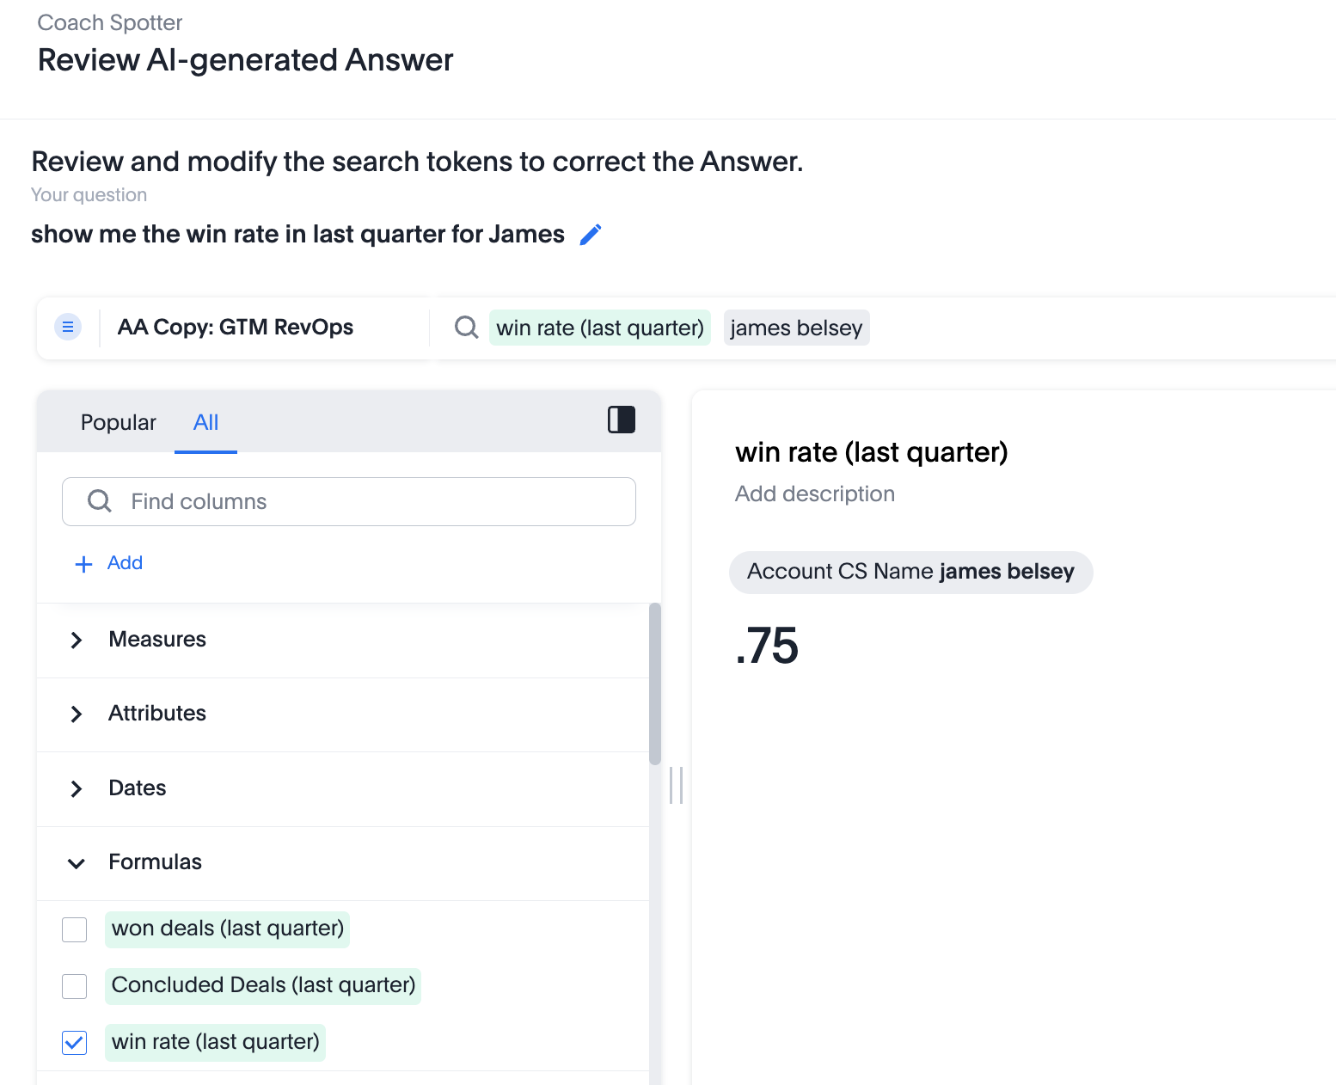
Task: Click the Account CS Name james belsey filter chip
Action: pos(910,572)
